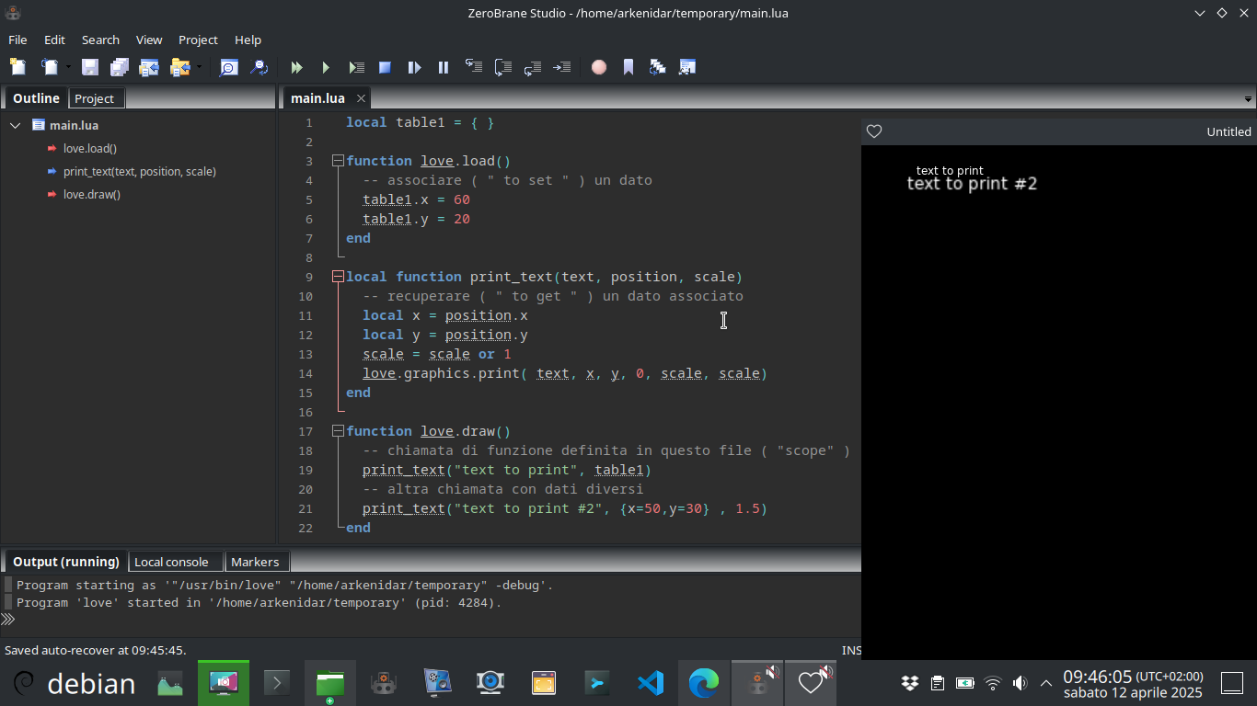Open volume control in system tray
1257x706 pixels.
(1020, 683)
